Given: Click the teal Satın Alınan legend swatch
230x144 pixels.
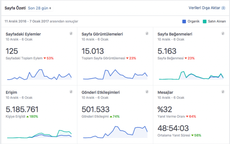Looking at the screenshot, I should [205, 21].
